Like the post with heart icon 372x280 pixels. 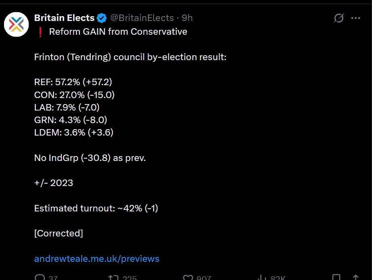[x=188, y=278]
